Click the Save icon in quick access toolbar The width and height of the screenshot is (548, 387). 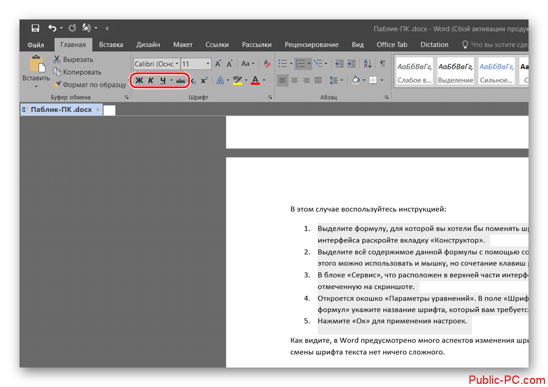pos(35,28)
